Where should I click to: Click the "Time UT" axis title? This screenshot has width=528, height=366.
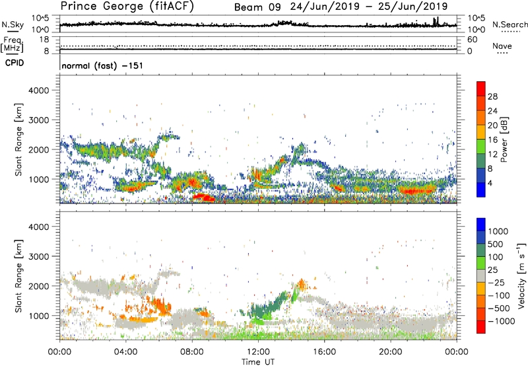(x=258, y=362)
